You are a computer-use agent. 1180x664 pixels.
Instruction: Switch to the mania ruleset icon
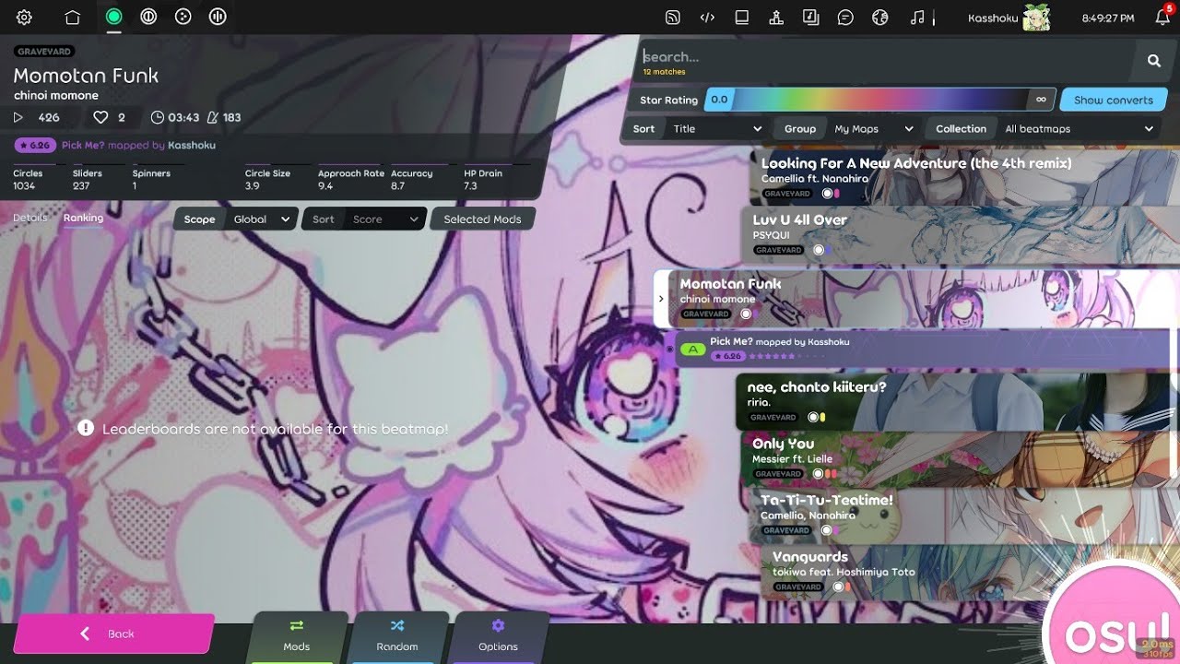[218, 17]
